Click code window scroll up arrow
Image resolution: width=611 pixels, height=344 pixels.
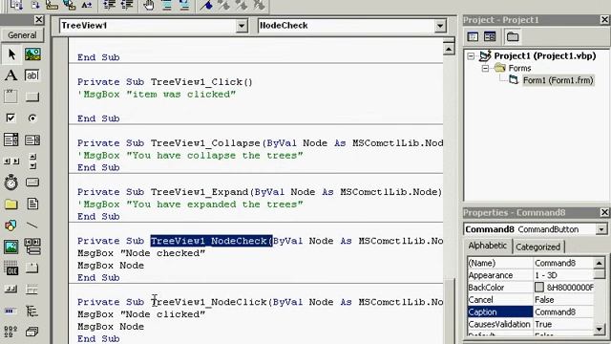point(449,49)
